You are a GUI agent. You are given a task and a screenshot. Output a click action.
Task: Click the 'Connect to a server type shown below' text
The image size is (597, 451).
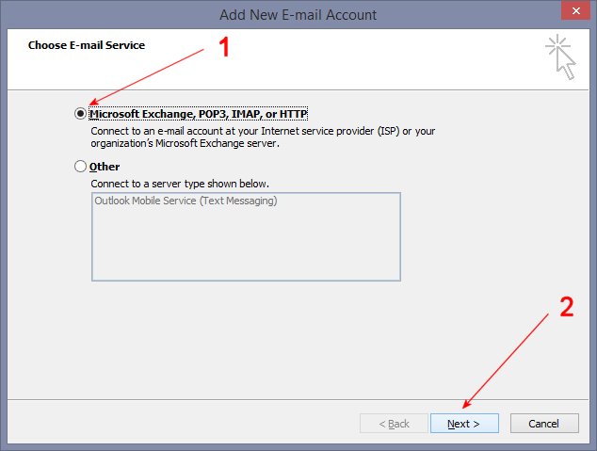(x=180, y=184)
